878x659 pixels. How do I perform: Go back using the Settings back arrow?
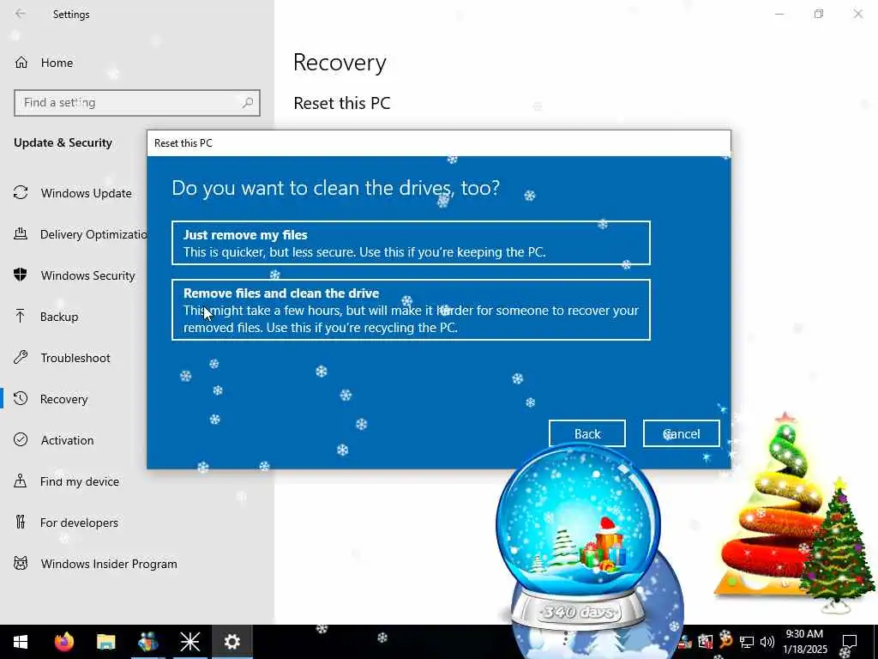(21, 14)
